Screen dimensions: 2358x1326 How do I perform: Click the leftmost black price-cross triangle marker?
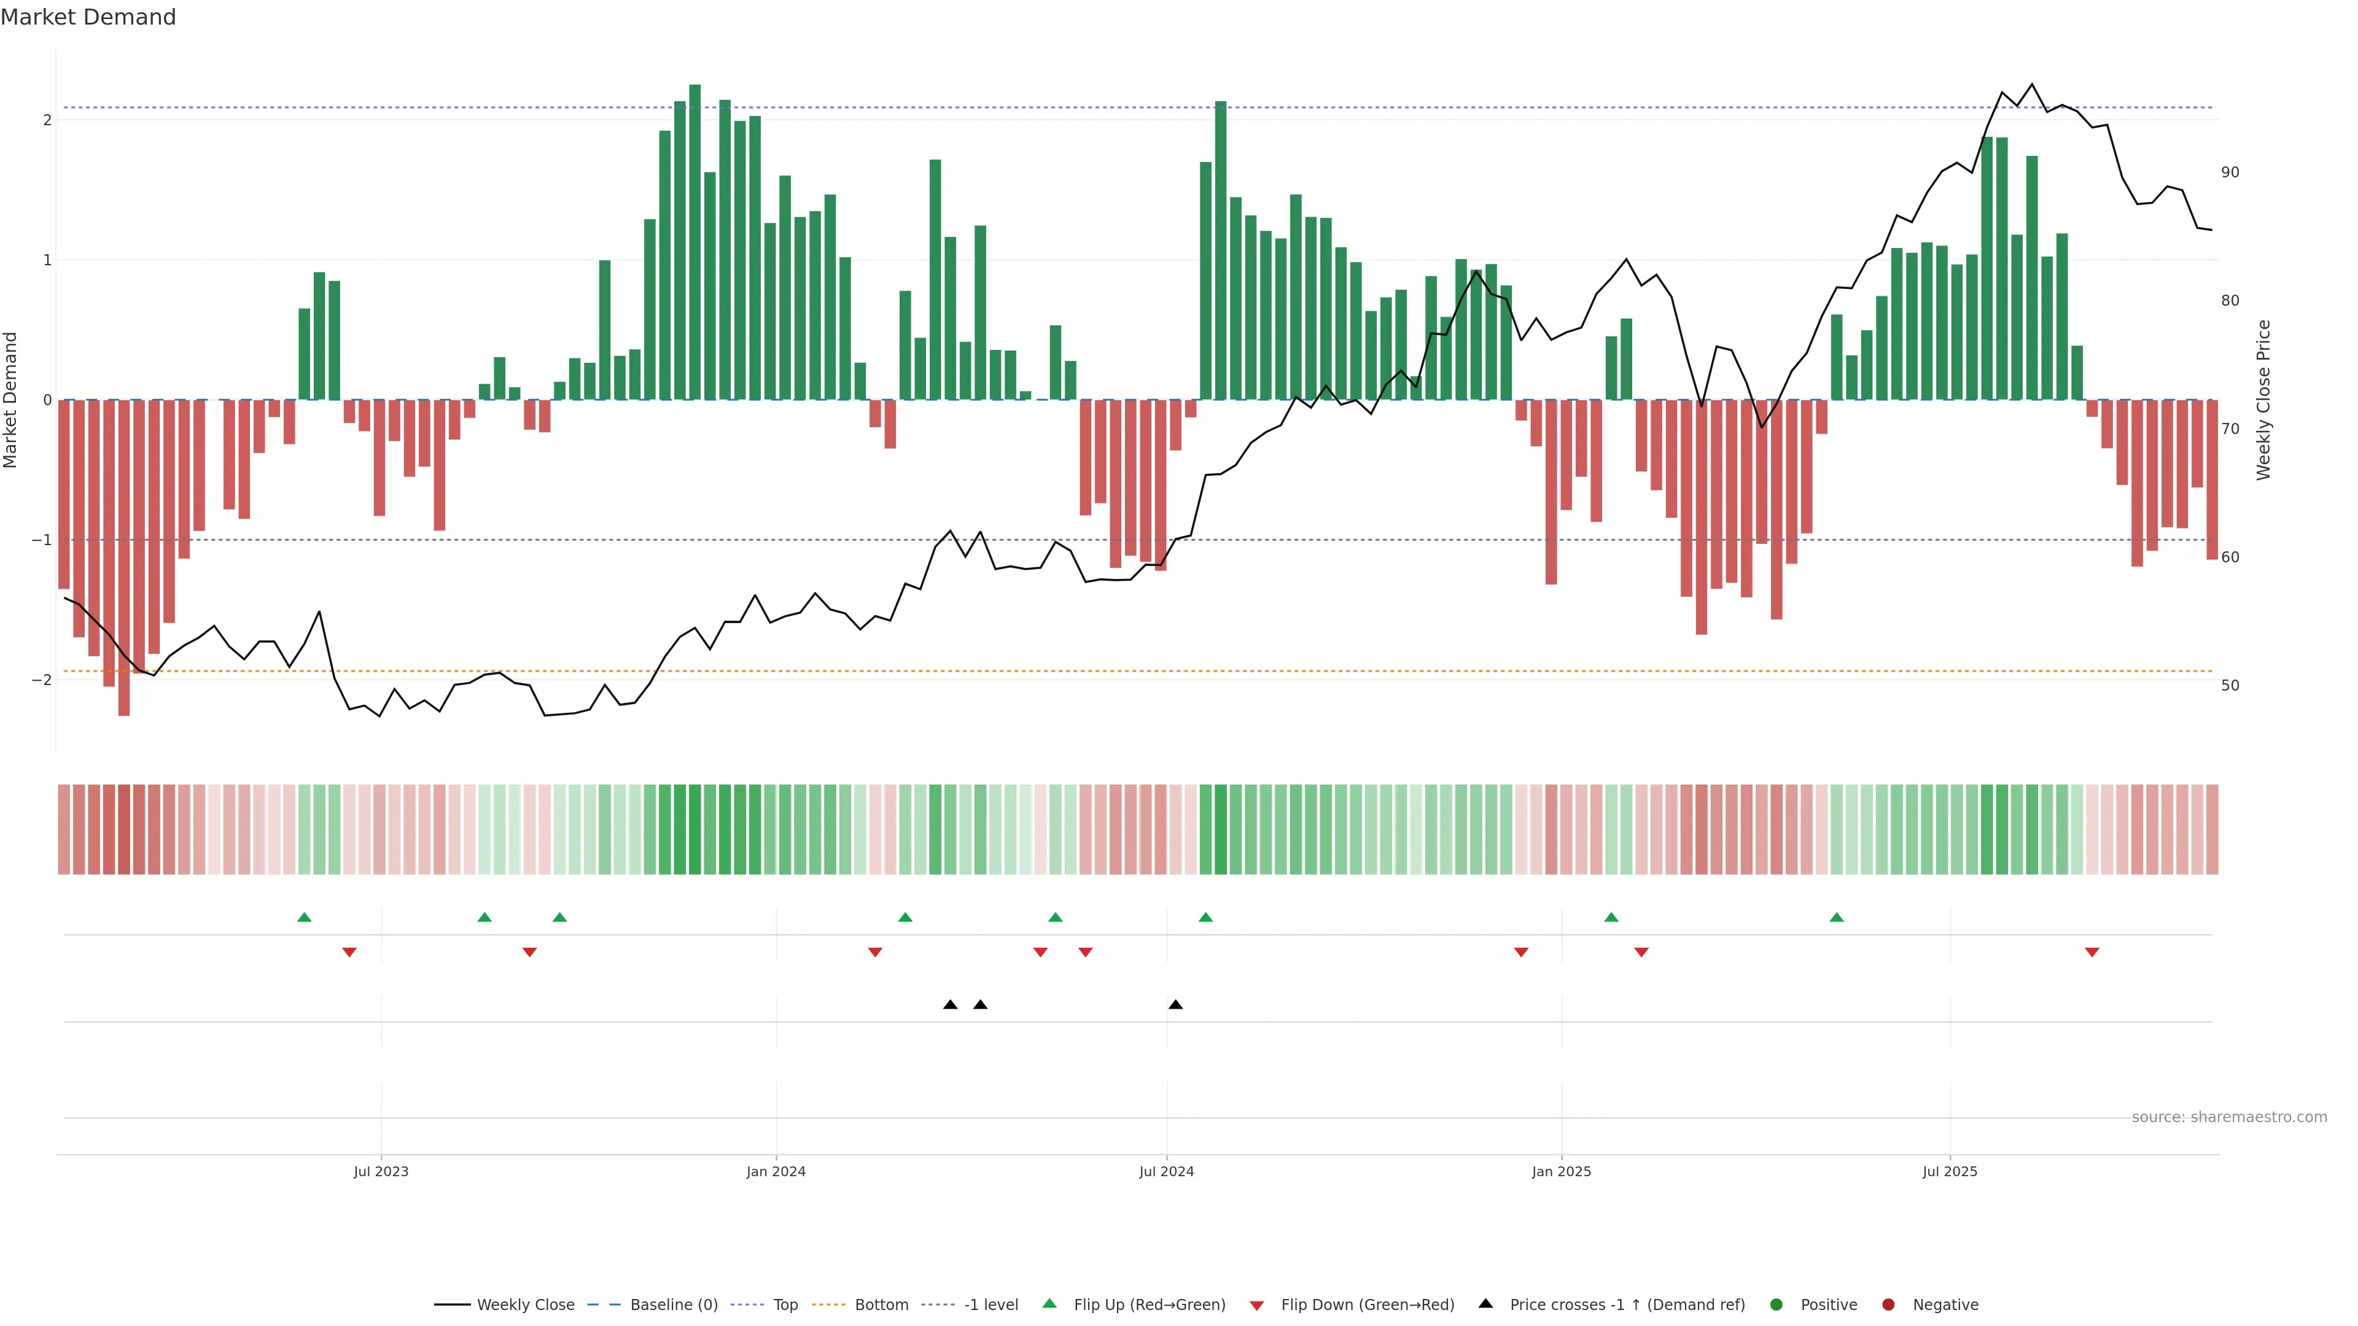[x=950, y=1005]
